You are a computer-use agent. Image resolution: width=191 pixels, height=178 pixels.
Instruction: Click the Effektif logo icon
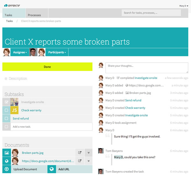6,5
